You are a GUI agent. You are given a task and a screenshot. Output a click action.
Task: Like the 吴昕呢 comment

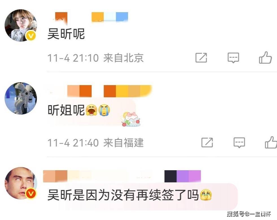point(265,57)
